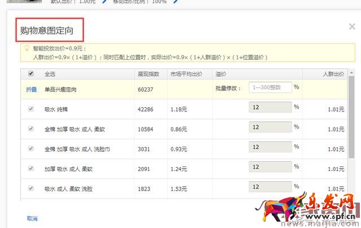Click the 溢价 column header
This screenshot has height=228, width=361.
click(x=221, y=74)
